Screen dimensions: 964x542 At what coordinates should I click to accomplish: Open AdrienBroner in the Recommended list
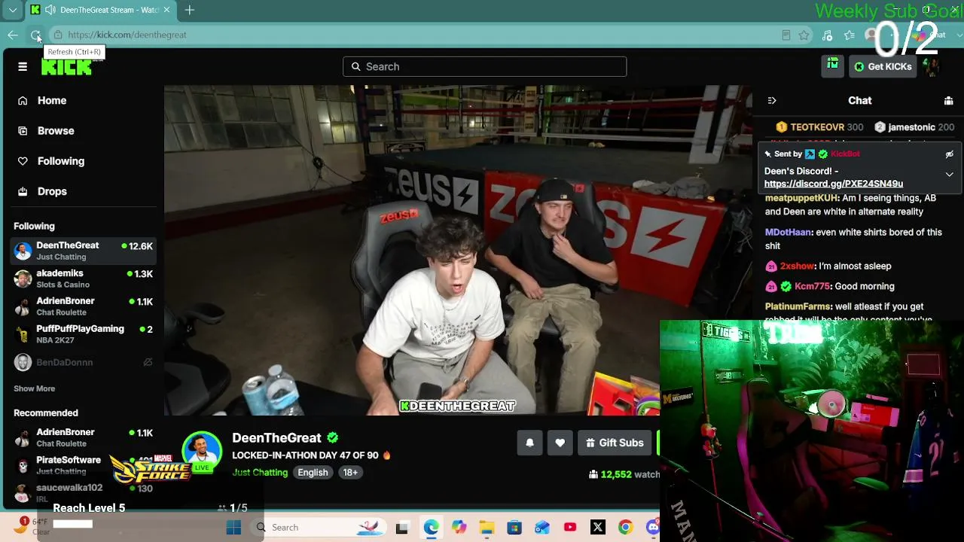click(x=83, y=437)
